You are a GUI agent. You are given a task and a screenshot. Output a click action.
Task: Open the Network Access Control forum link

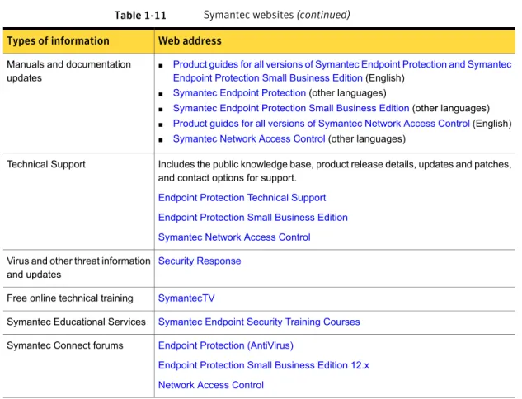tap(211, 385)
